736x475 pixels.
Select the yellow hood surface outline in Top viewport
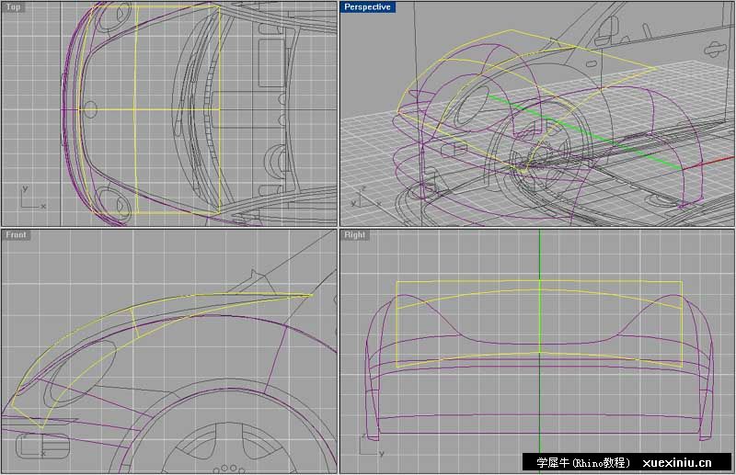(149, 109)
